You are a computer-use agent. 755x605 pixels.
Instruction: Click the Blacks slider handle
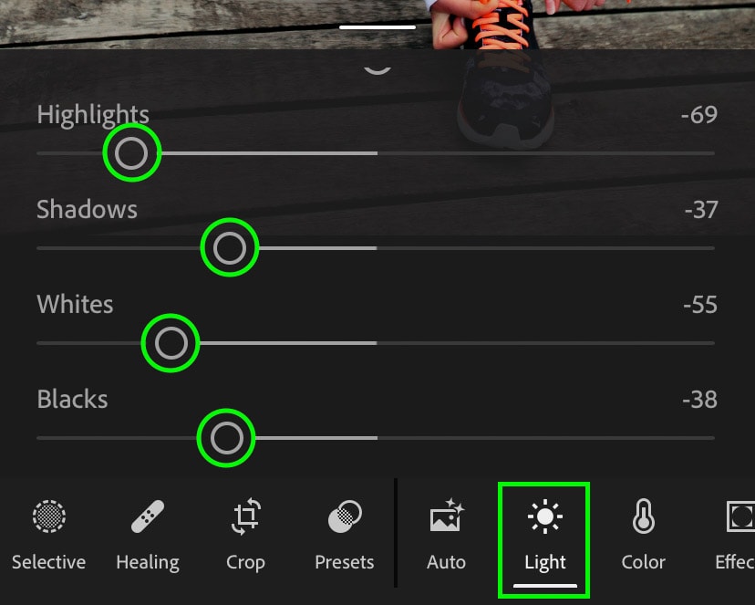pyautogui.click(x=226, y=438)
